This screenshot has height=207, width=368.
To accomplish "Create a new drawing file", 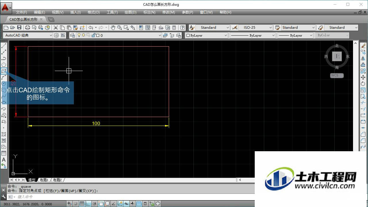I will tap(6, 28).
